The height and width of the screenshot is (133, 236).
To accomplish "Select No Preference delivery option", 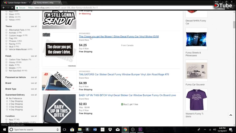I will click(7, 98).
